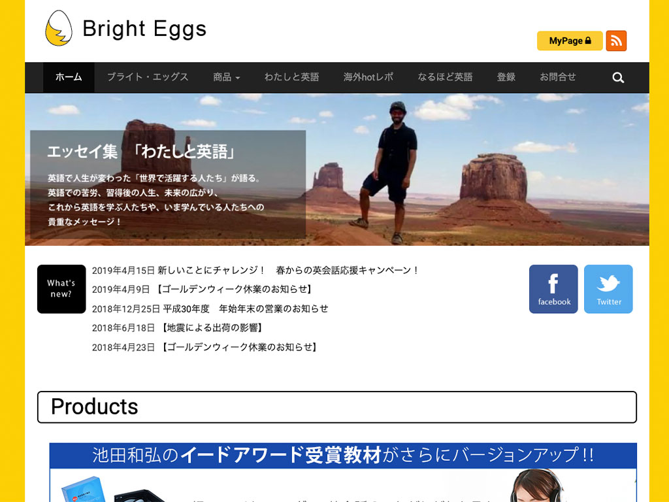Screen dimensions: 669x502
Task: Open 海外hotレポ menu item
Action: pos(368,77)
